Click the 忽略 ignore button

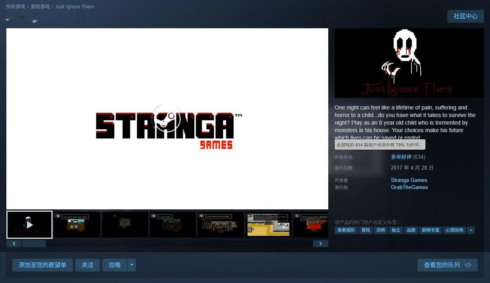(114, 265)
